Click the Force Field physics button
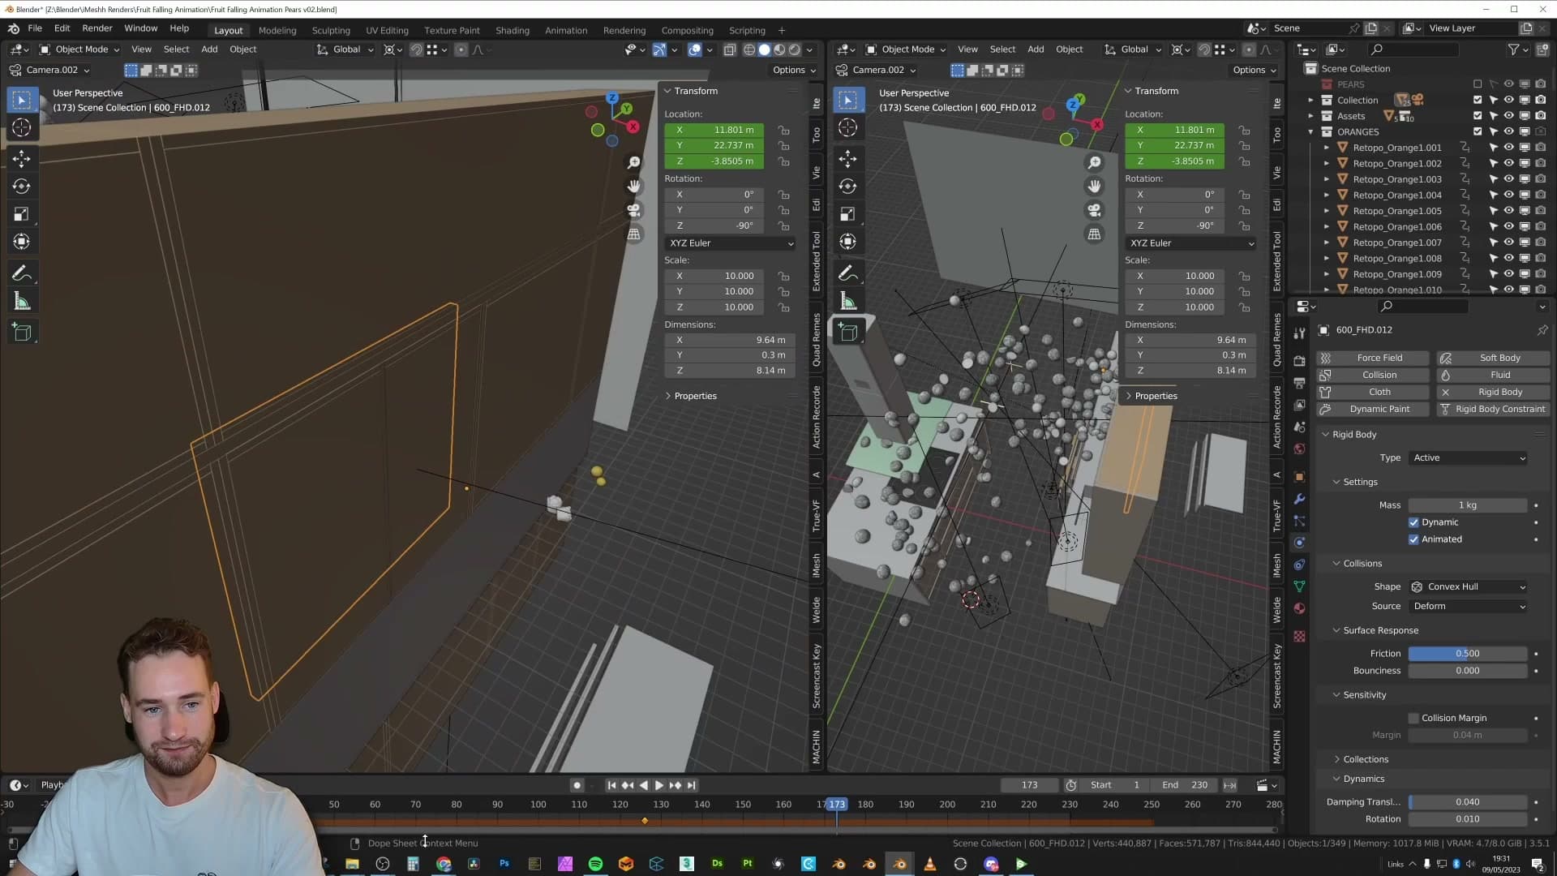Viewport: 1557px width, 876px height. point(1373,358)
